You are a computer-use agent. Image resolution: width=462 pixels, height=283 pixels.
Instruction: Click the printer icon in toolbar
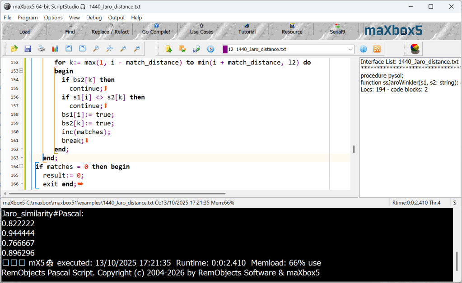pos(41,49)
